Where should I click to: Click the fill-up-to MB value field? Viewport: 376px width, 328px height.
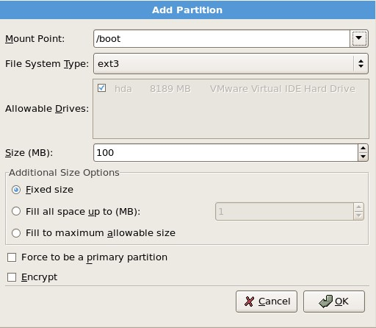(284, 211)
